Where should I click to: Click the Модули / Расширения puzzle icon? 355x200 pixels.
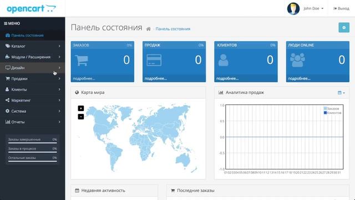[x=8, y=57]
